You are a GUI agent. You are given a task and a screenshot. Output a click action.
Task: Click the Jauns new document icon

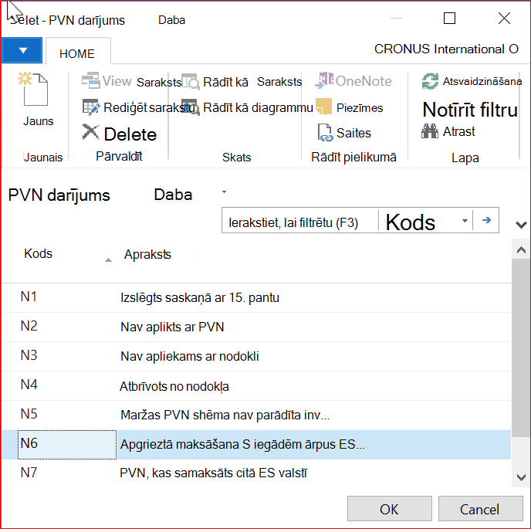pos(33,90)
